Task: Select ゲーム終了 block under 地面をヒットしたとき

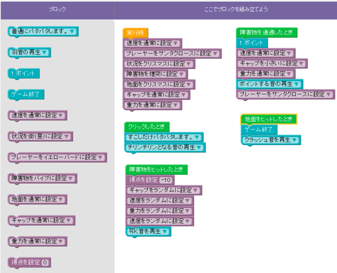Action: click(259, 130)
